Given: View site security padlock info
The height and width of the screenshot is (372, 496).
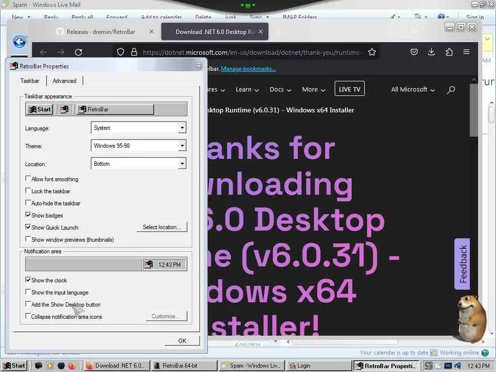Looking at the screenshot, I should point(134,52).
